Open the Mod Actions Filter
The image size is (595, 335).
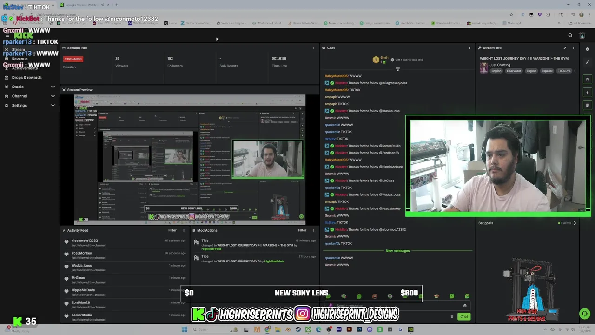(302, 230)
